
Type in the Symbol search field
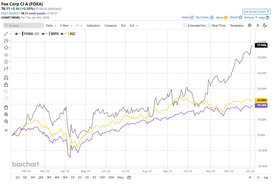pos(25,25)
